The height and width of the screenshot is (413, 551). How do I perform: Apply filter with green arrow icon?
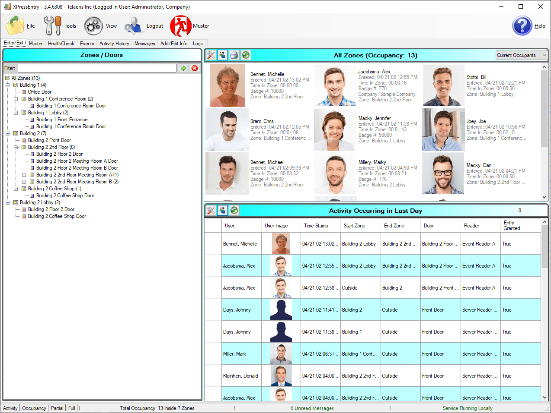point(183,68)
